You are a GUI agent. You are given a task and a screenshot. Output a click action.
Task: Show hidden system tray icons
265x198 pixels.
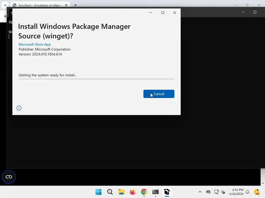tap(200, 192)
